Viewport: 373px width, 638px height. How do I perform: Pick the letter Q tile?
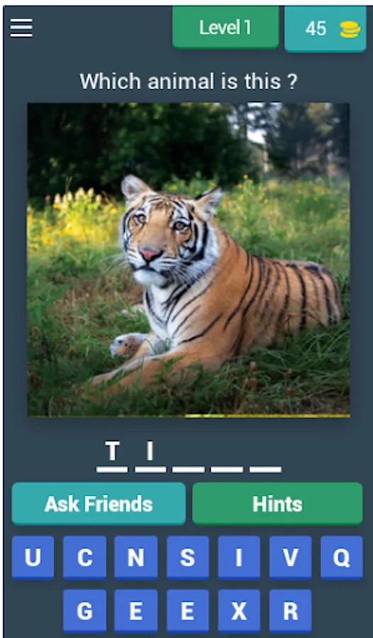tap(342, 557)
